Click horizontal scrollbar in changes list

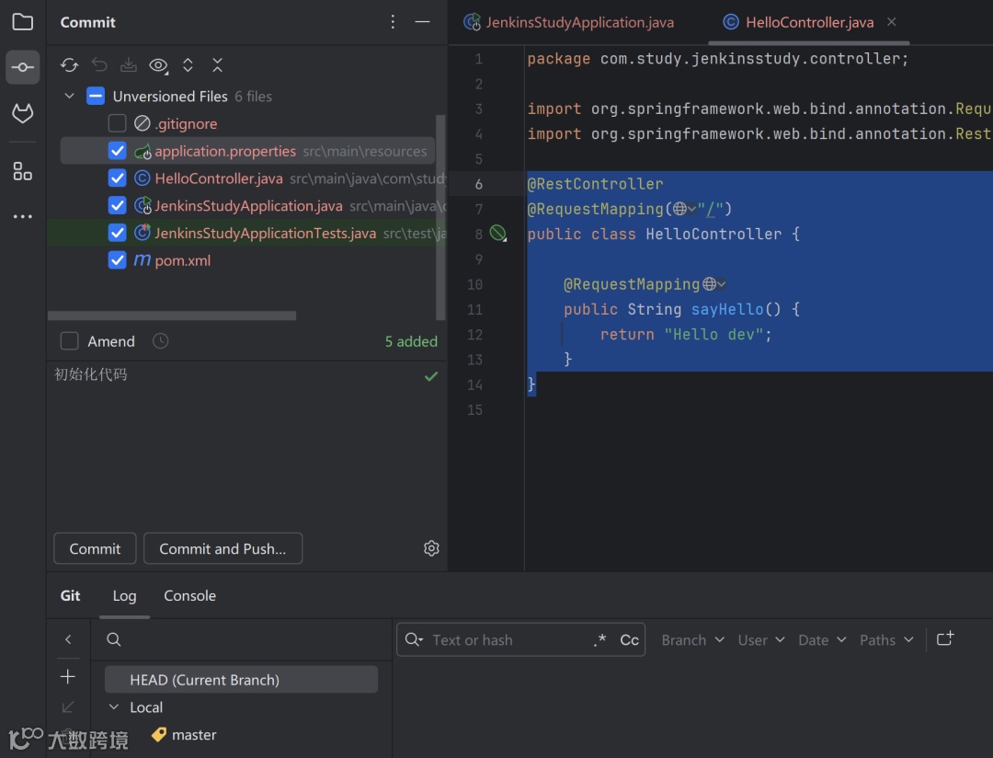(172, 316)
